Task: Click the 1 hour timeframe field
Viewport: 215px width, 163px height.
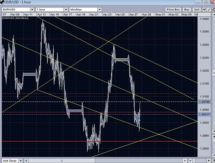Action: (50, 10)
